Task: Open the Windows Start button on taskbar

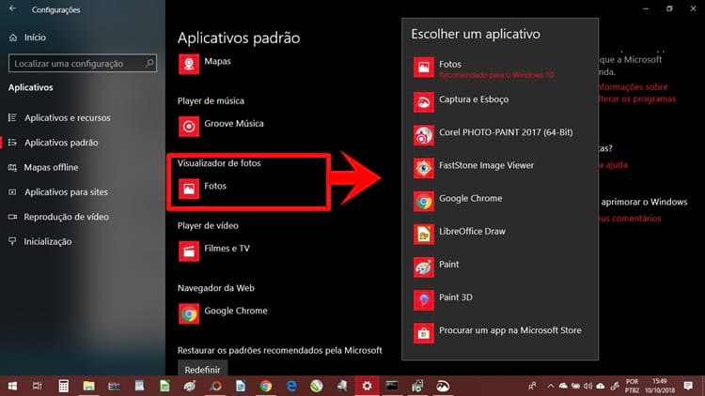Action: point(12,386)
